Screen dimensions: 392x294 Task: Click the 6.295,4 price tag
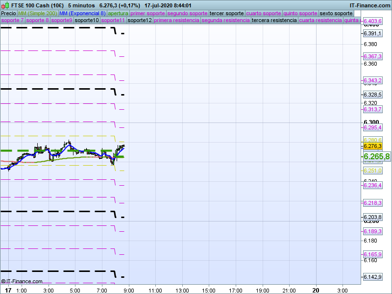click(x=372, y=128)
